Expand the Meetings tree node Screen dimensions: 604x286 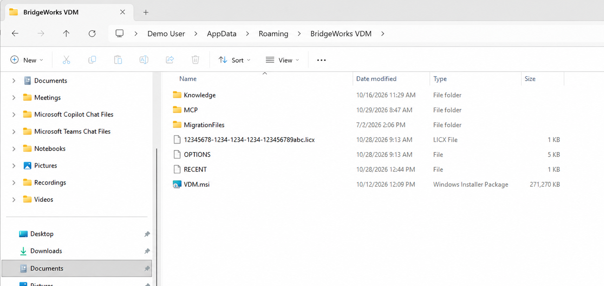(14, 97)
